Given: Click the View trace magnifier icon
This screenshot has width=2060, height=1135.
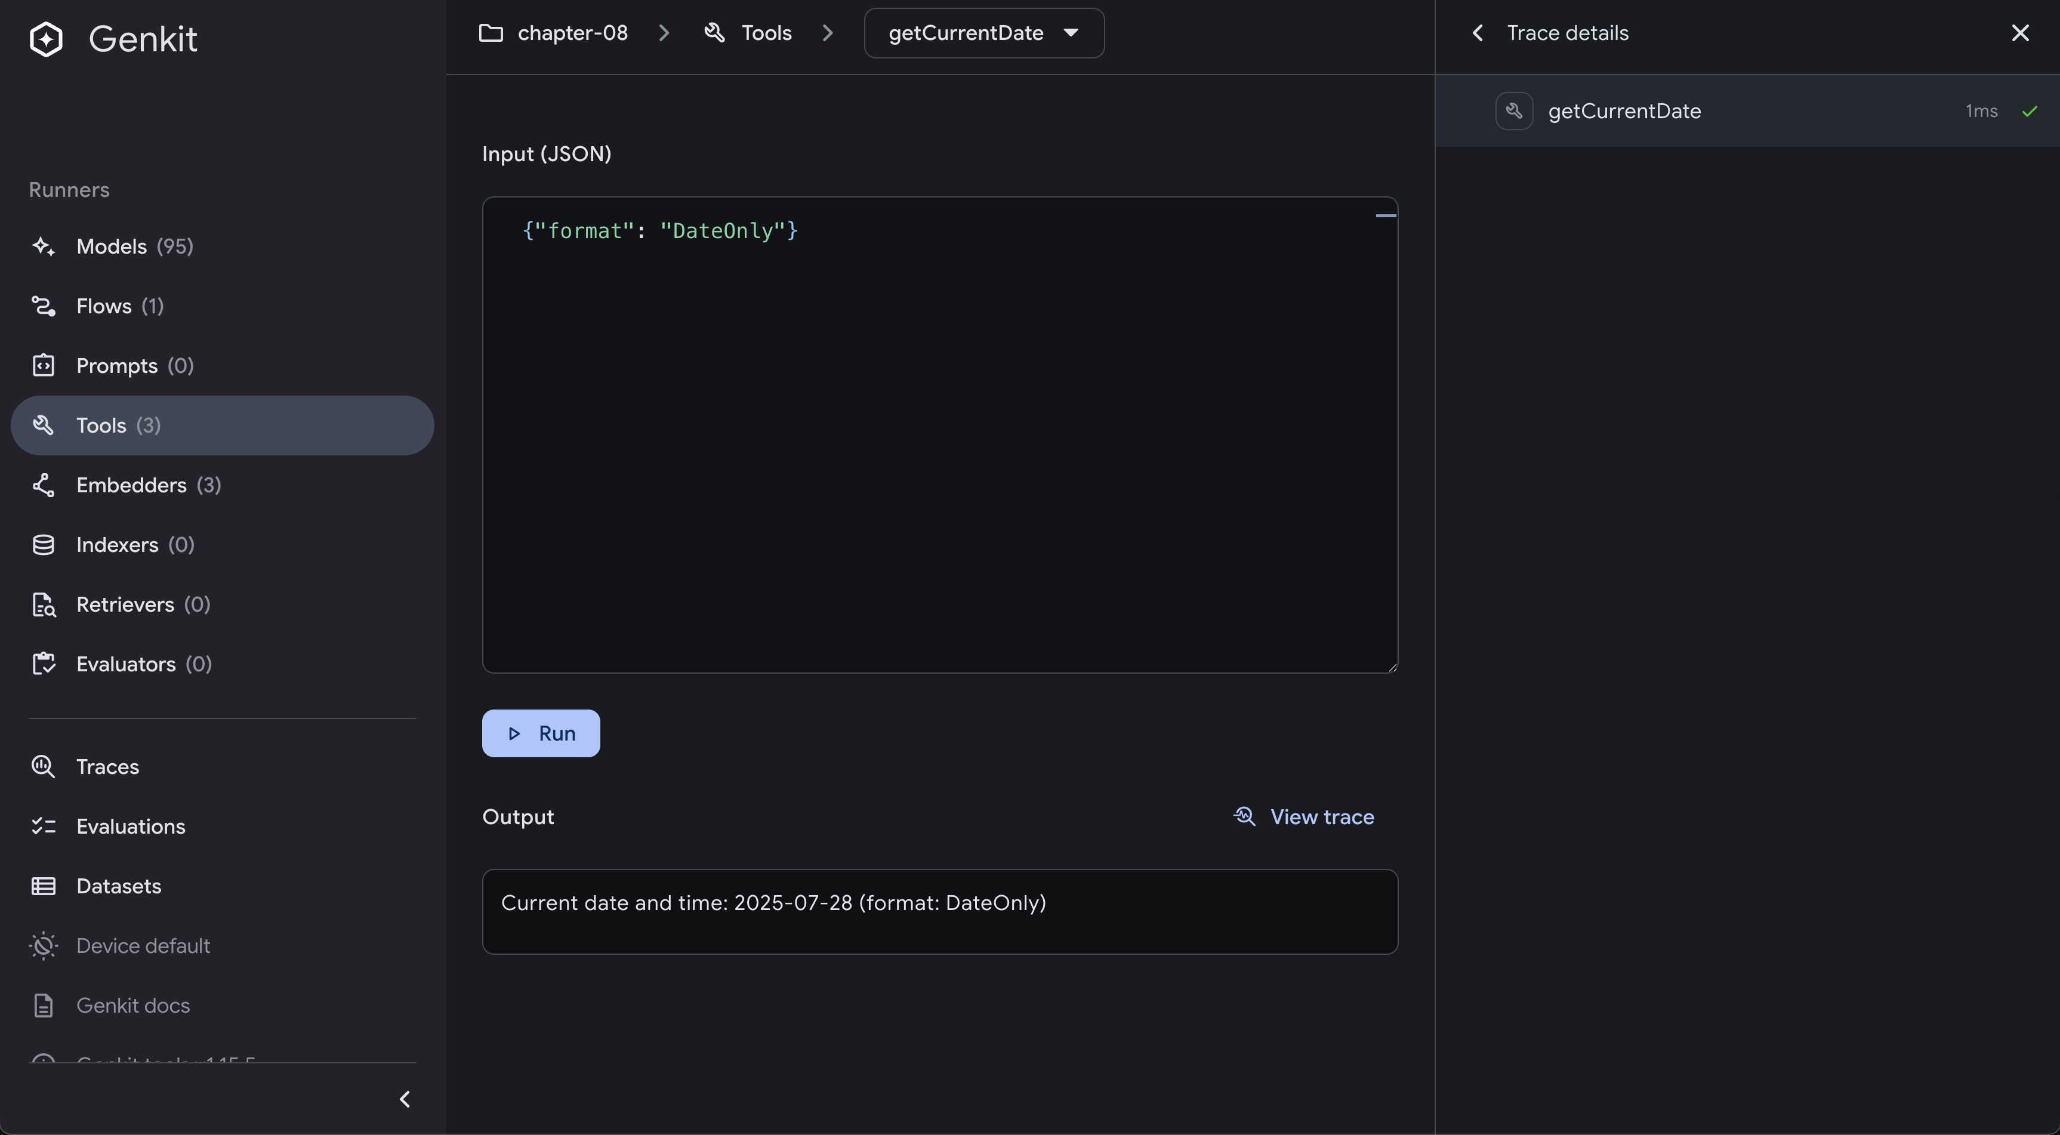Looking at the screenshot, I should [1244, 816].
